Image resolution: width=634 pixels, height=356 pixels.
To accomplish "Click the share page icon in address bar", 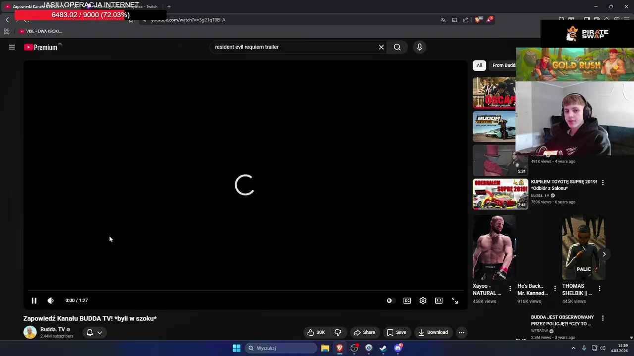I will click(466, 20).
